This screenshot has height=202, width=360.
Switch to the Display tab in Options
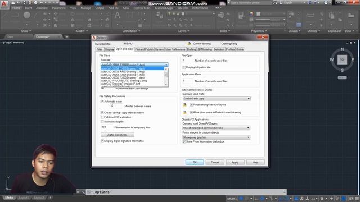pyautogui.click(x=110, y=49)
